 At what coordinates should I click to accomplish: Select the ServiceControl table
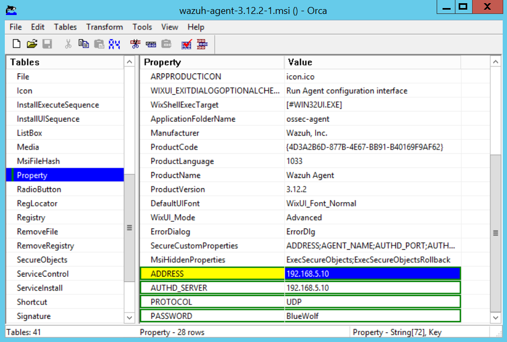tap(65, 274)
